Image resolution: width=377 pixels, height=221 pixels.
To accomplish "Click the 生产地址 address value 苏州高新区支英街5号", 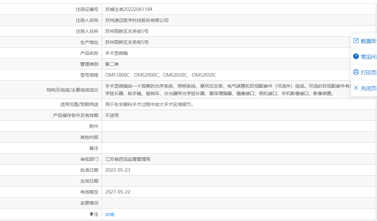I will [127, 43].
